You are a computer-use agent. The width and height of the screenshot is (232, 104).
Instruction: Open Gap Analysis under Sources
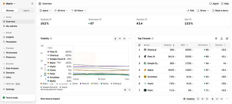18,68
